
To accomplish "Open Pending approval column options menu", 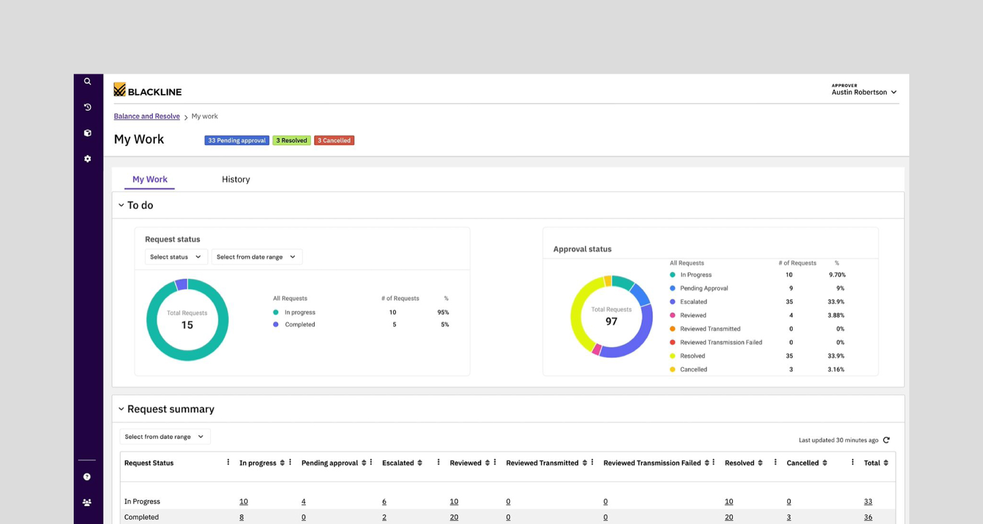I will coord(371,463).
